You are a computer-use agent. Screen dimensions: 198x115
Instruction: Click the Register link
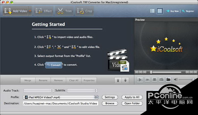[188, 11]
